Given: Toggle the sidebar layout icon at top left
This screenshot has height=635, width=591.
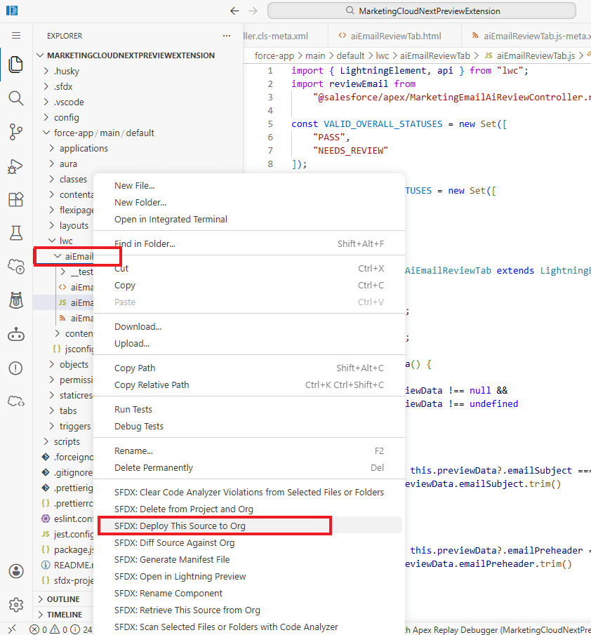Looking at the screenshot, I should tap(12, 11).
